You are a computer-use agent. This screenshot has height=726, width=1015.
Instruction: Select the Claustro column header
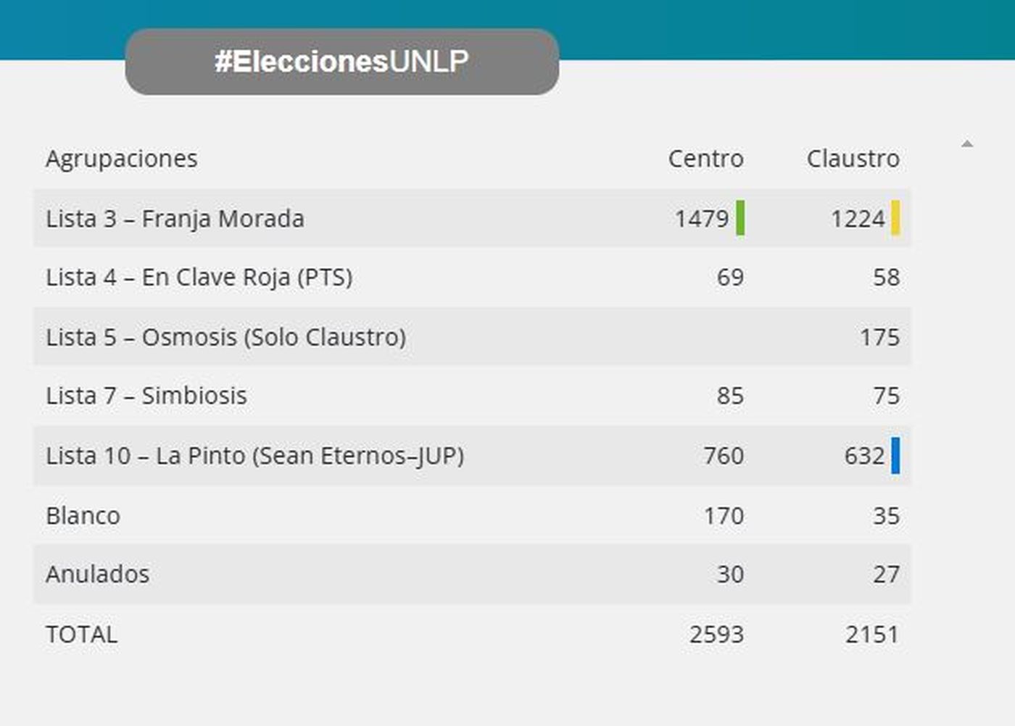(x=853, y=159)
